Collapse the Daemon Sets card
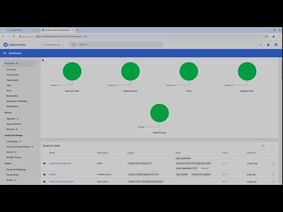283x212 pixels. (x=272, y=146)
